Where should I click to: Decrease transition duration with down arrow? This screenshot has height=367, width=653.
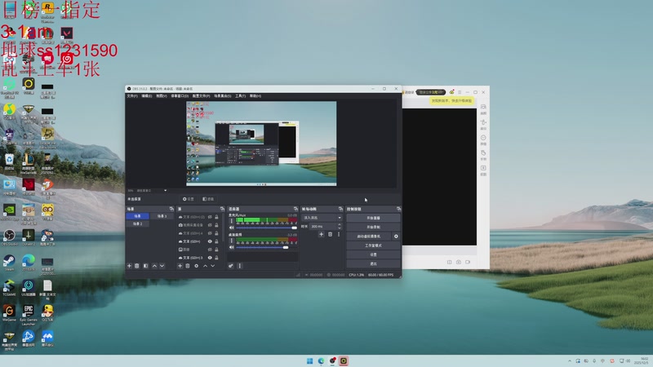[x=340, y=228]
